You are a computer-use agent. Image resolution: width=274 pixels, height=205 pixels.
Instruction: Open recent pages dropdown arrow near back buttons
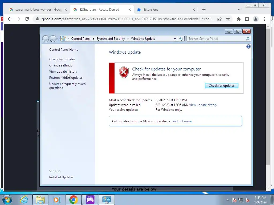coord(58,39)
